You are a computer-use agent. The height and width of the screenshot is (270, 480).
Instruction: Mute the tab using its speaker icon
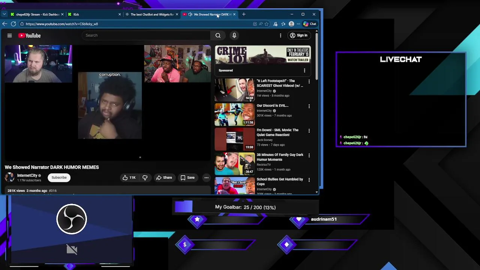click(190, 14)
